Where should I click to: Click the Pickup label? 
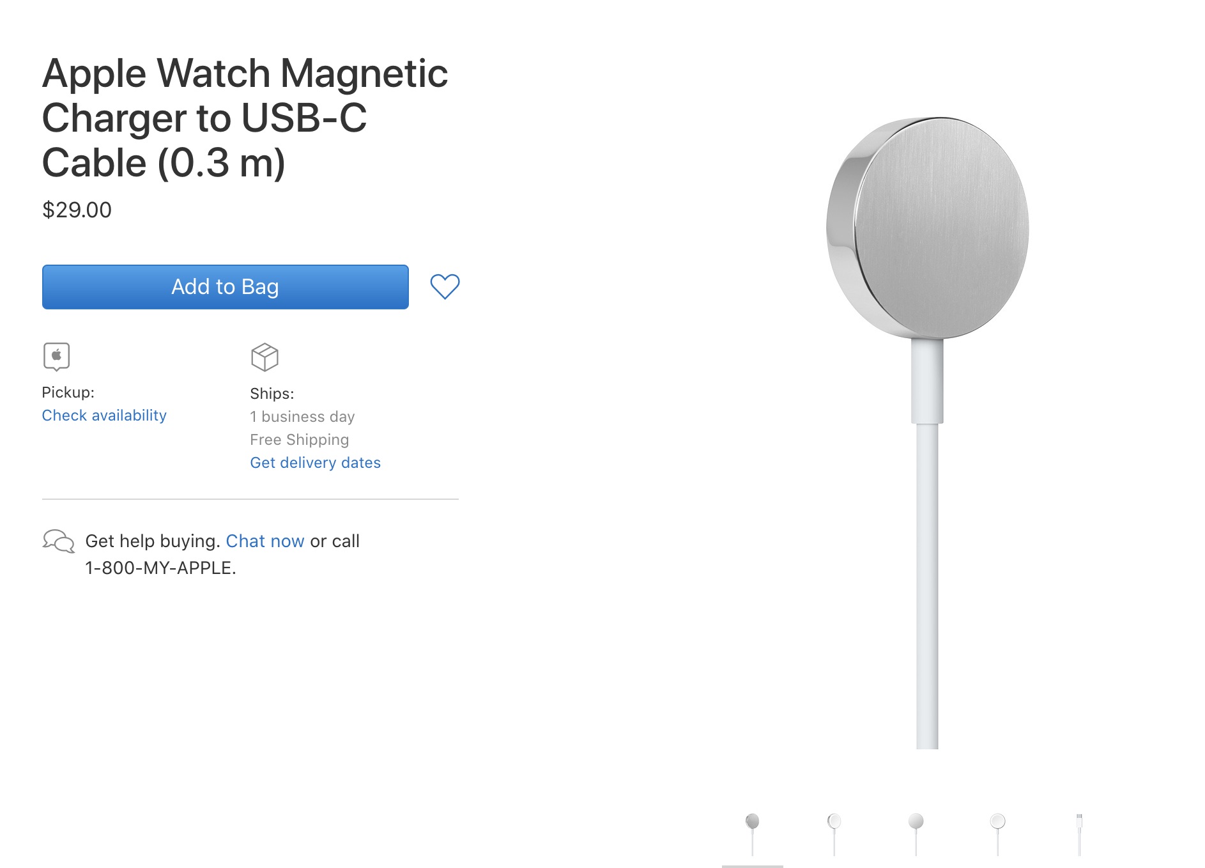68,392
